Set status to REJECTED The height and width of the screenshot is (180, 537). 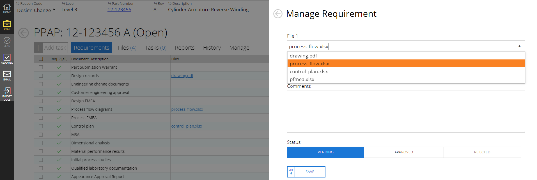point(482,152)
